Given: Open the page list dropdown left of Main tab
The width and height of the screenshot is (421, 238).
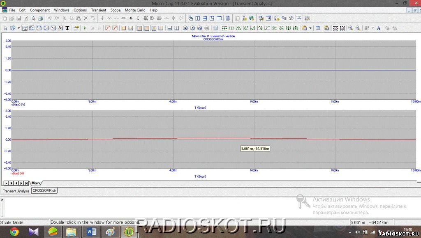Looking at the screenshot, I should tap(6, 183).
